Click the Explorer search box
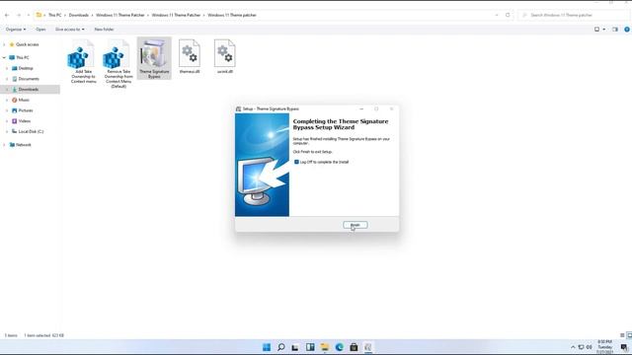The image size is (632, 355). 574,16
